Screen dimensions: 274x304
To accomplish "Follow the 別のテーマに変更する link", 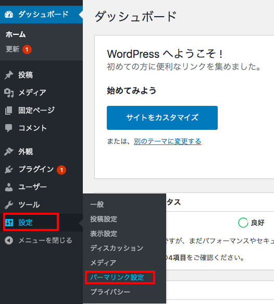I will click(168, 141).
